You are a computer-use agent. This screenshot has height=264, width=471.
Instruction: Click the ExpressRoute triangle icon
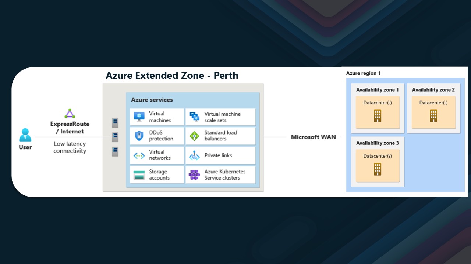70,114
